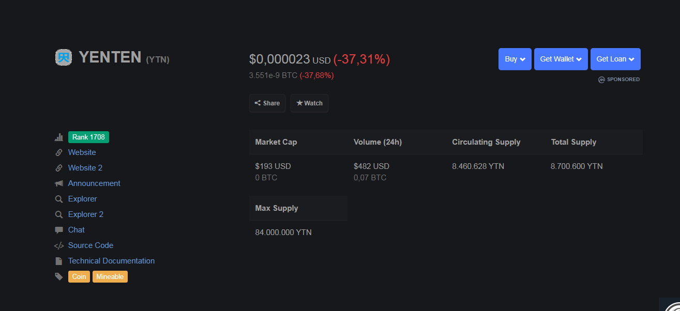This screenshot has height=311, width=680.
Task: Click the YENTEN coin logo icon
Action: (x=64, y=57)
